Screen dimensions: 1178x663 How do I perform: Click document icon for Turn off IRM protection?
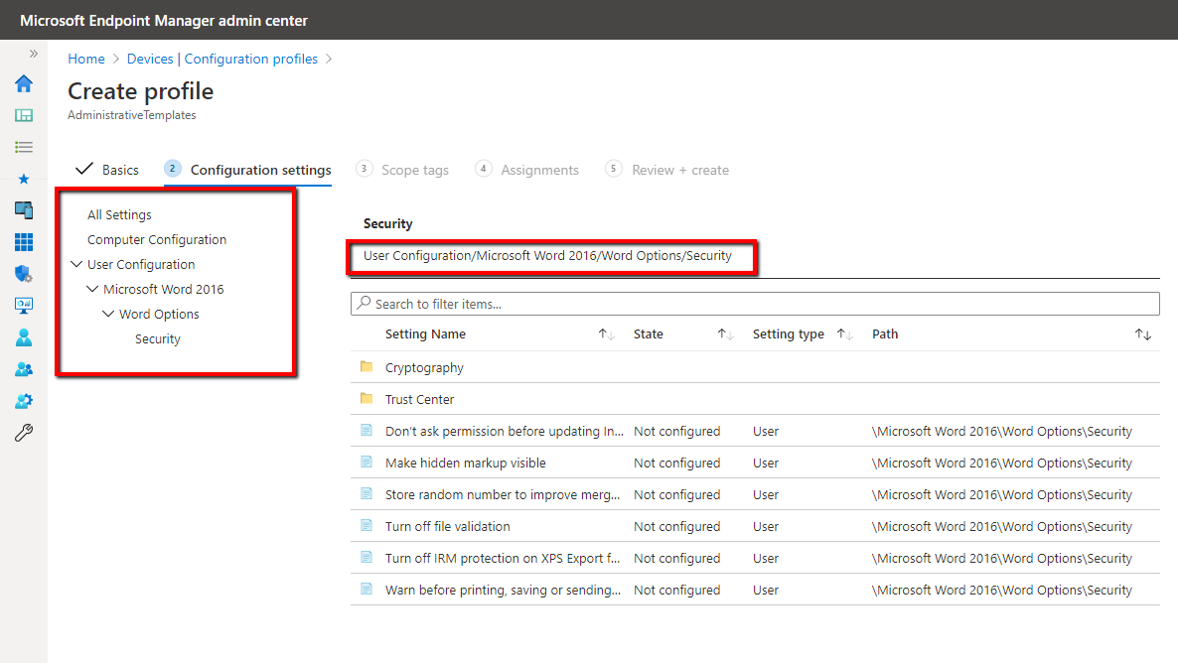coord(367,557)
